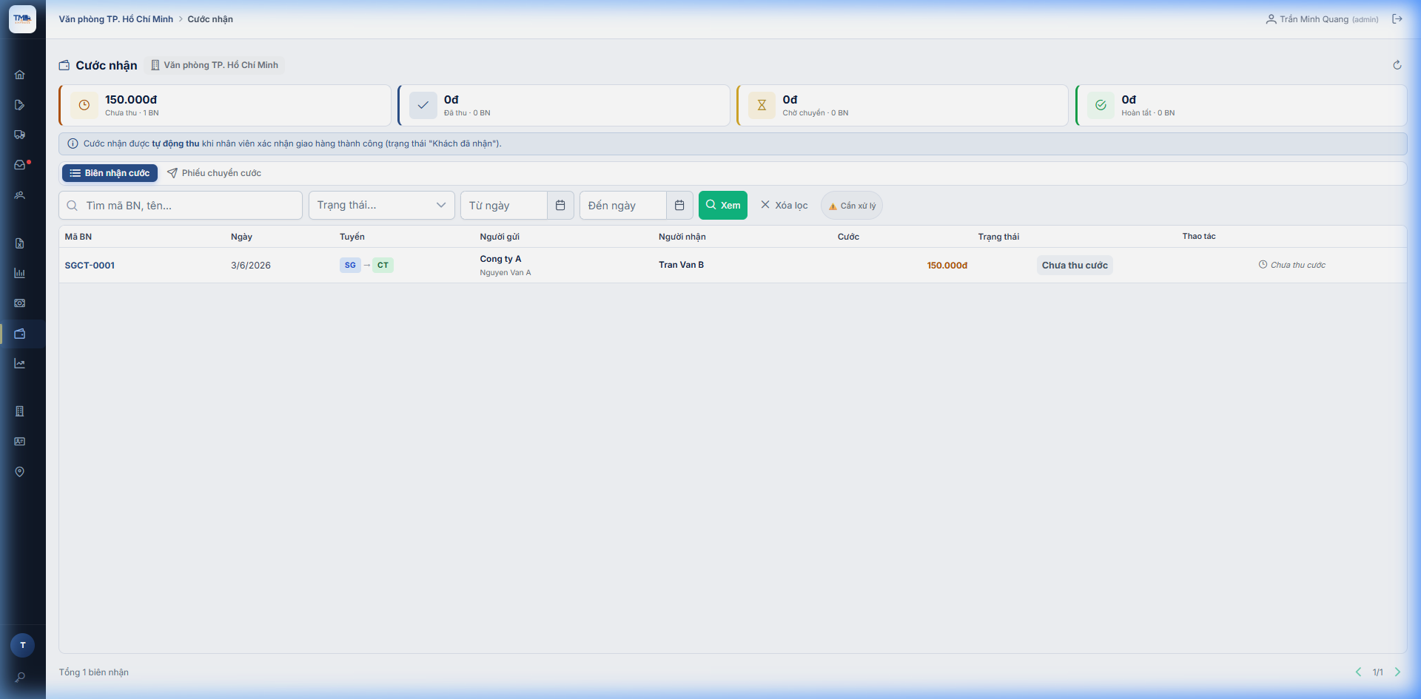Click the info icon in the notice banner
Screen dimensions: 1421x699
click(73, 143)
